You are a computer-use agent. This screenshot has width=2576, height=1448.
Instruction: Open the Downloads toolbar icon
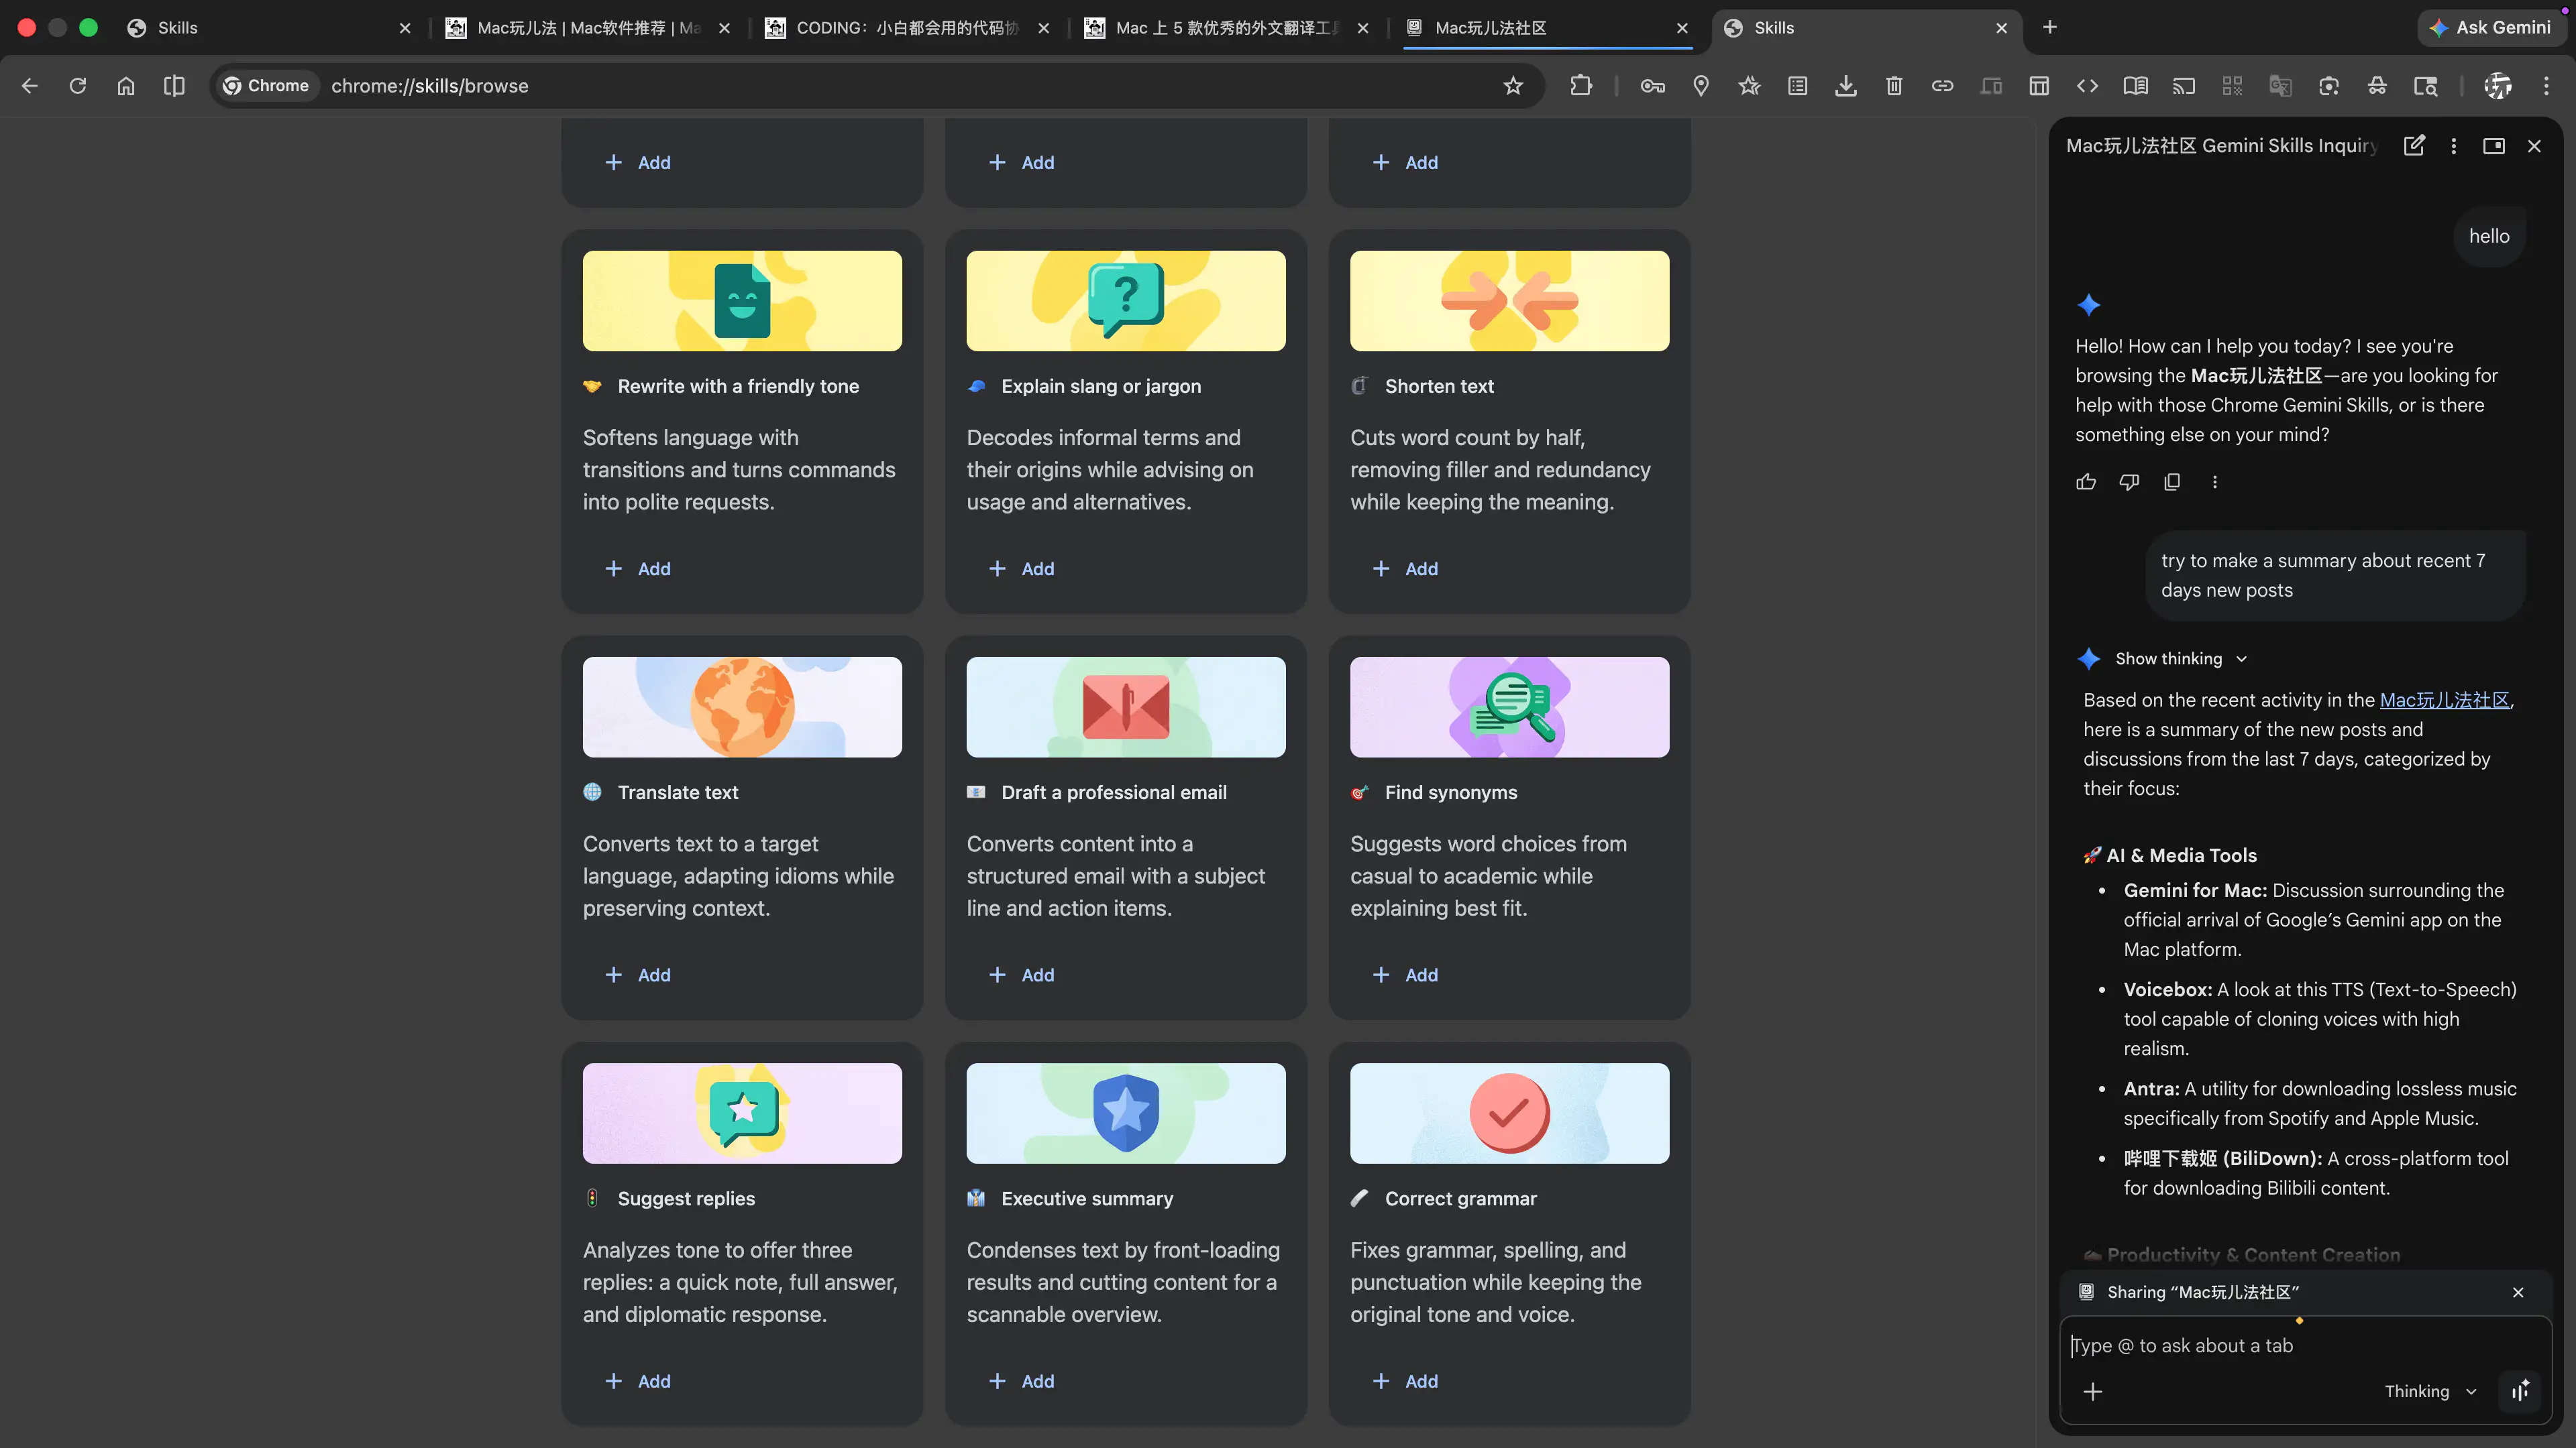coord(1846,86)
